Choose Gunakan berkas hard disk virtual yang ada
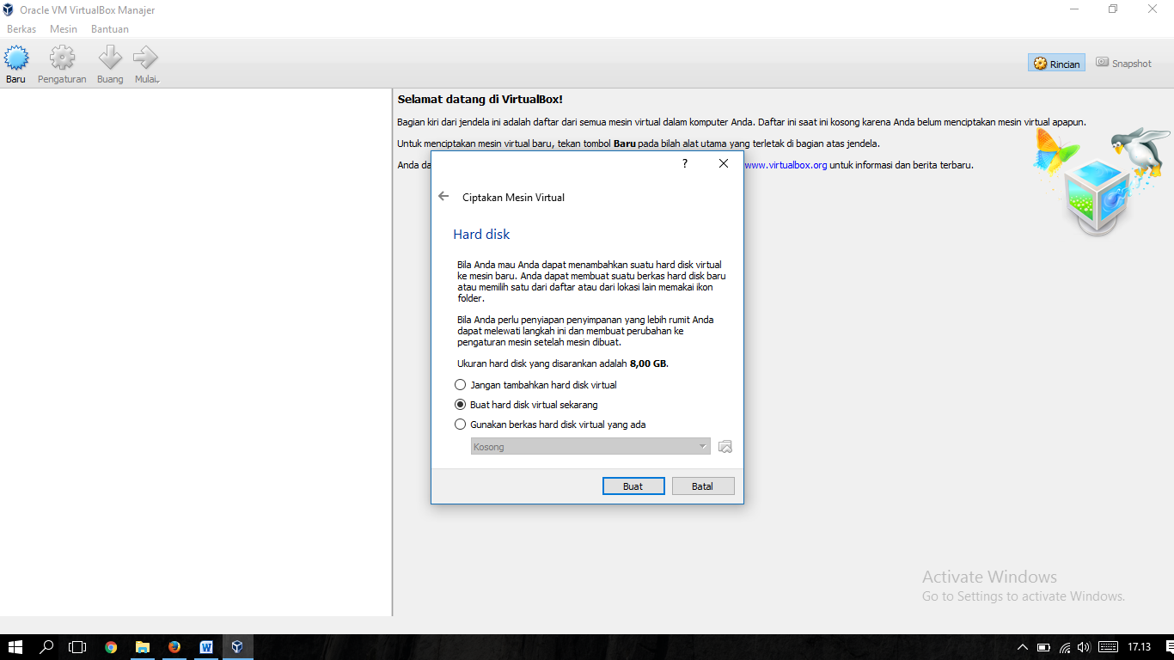Image resolution: width=1174 pixels, height=660 pixels. (461, 424)
